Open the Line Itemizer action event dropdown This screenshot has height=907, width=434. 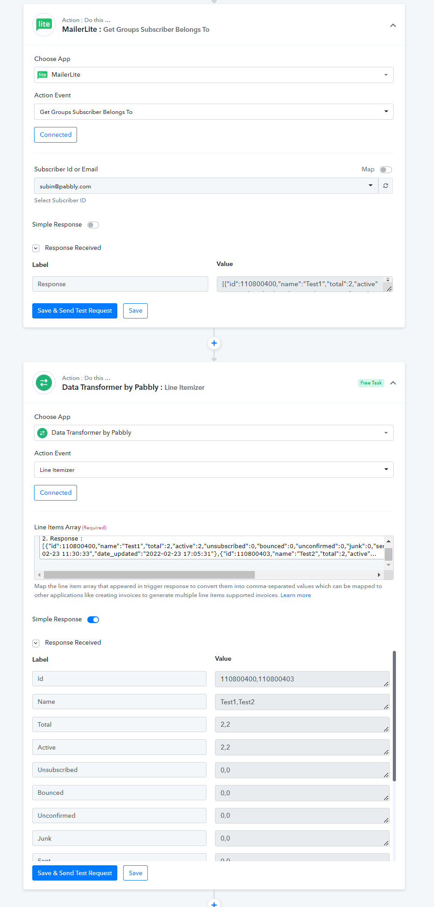tap(214, 470)
